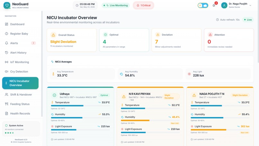This screenshot has width=259, height=146.
Task: Click the Near Limit tag on N R KAVI PRIYAN's humidity
Action: (175, 123)
